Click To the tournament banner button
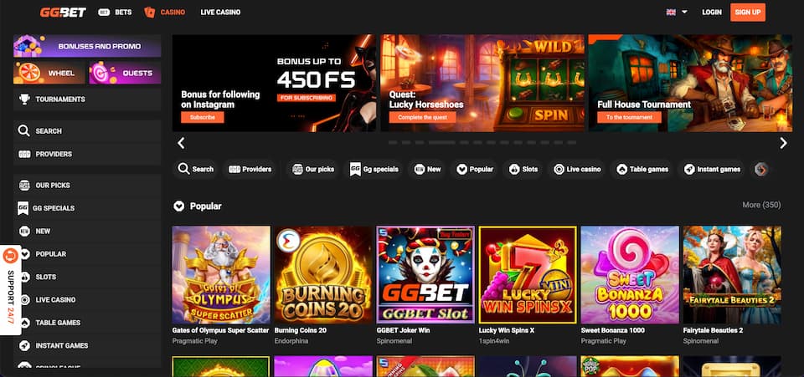The image size is (804, 377). tap(629, 118)
